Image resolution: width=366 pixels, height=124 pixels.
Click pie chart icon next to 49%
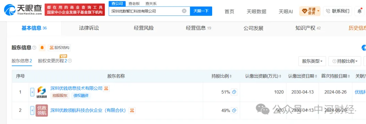tap(234, 110)
